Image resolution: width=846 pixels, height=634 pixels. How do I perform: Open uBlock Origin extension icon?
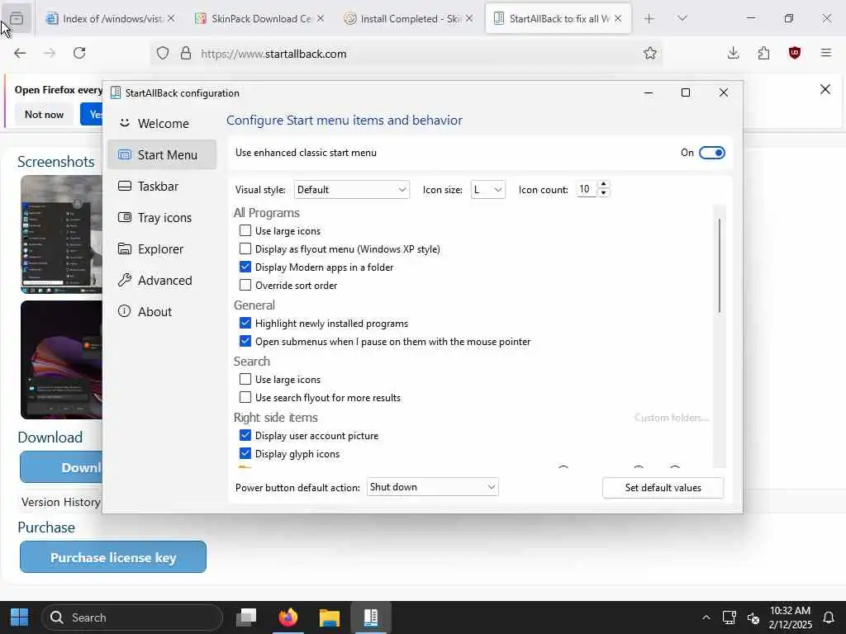(794, 53)
